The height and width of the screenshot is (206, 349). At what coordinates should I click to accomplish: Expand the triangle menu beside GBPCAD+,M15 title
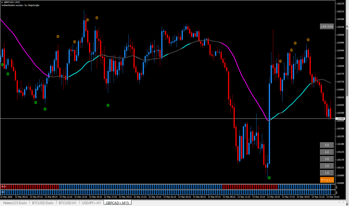pyautogui.click(x=2, y=2)
